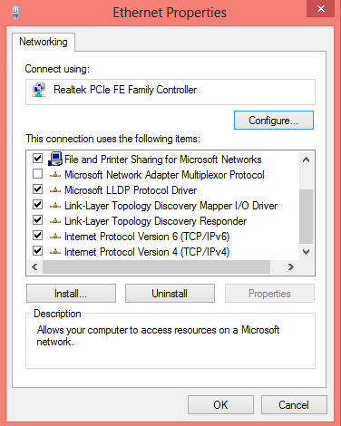This screenshot has height=426, width=341.
Task: Click the Topology Discovery Mapper driver icon
Action: point(55,206)
